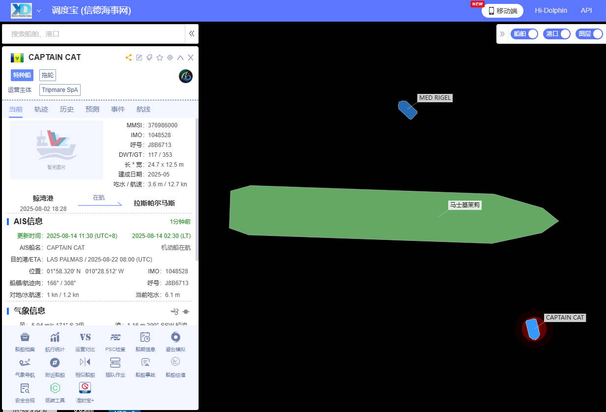
Task: Open the 船舶档案 ship archive icon
Action: [25, 337]
